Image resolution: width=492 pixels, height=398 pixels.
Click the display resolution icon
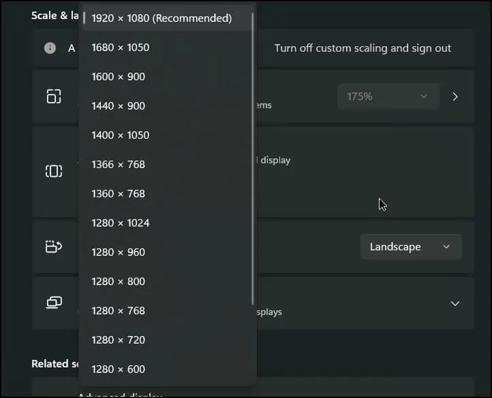(x=53, y=171)
